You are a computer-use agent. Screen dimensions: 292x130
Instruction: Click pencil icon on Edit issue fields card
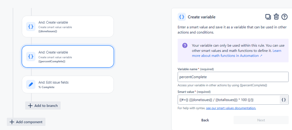(x=31, y=85)
